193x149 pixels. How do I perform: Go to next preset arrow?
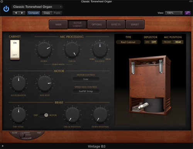click(x=22, y=13)
